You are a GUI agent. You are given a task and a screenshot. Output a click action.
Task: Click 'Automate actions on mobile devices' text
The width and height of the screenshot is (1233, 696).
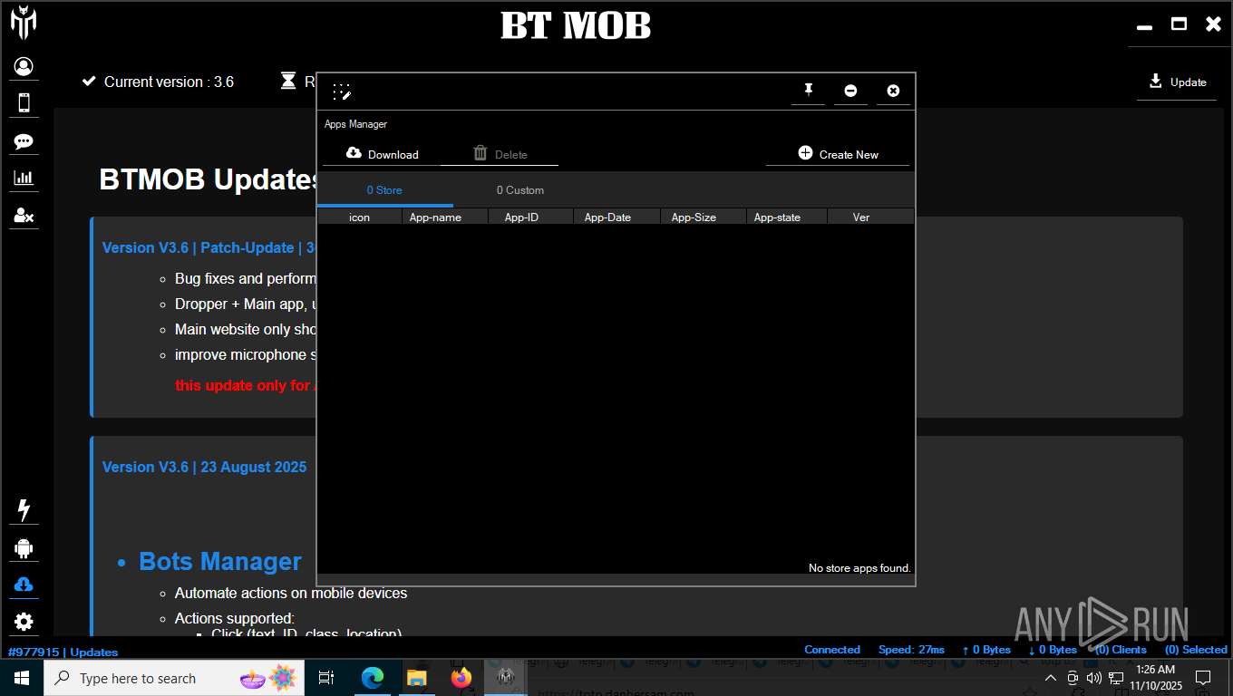coord(291,593)
